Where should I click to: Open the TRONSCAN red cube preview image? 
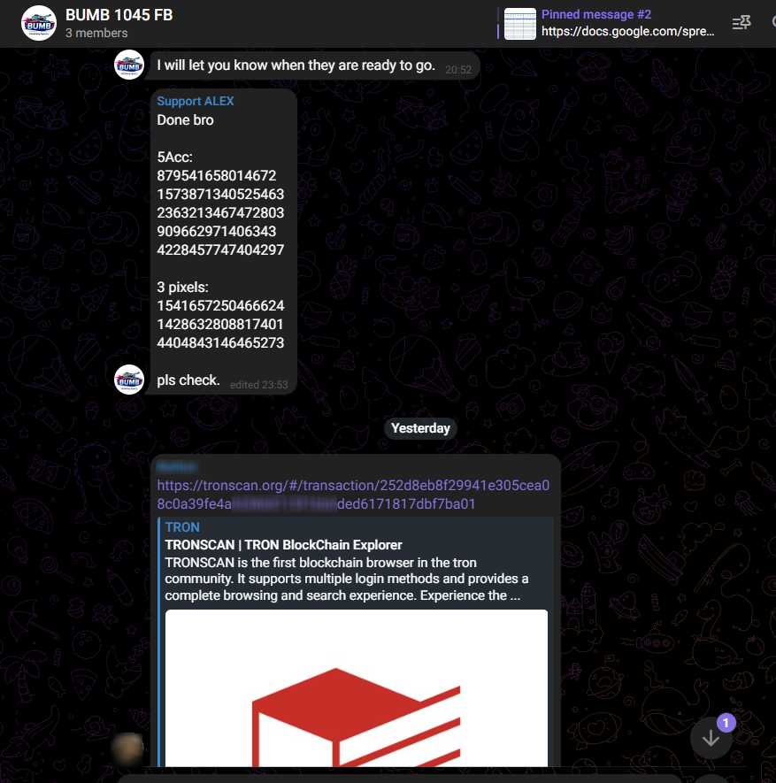point(356,687)
